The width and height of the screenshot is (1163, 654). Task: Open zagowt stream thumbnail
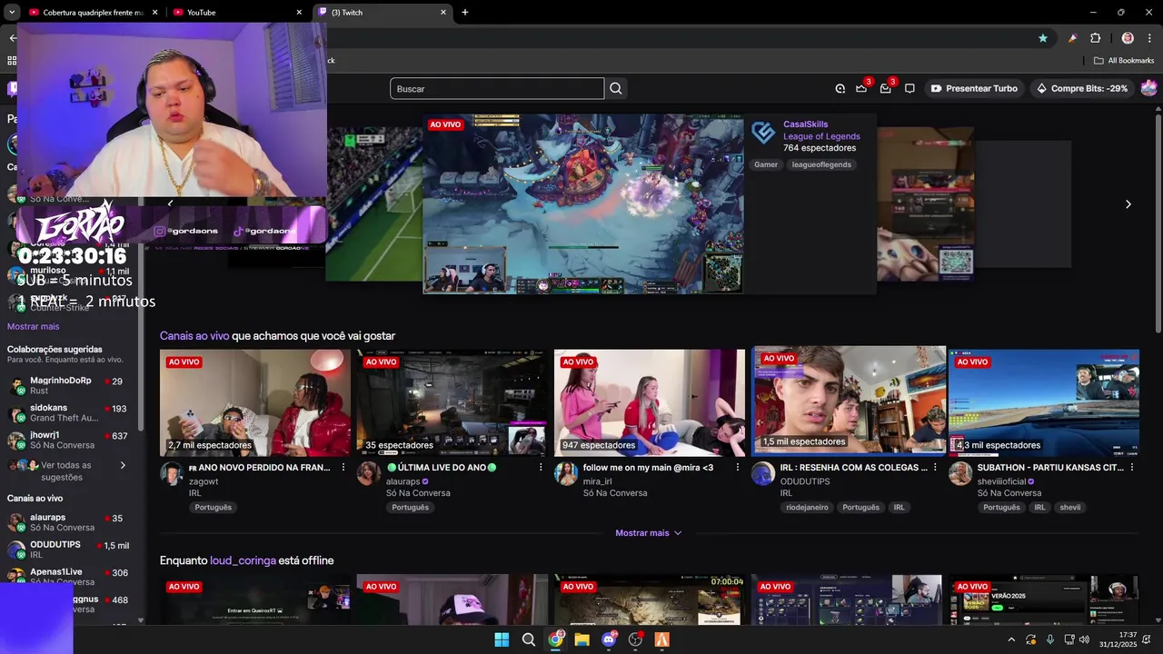(255, 402)
